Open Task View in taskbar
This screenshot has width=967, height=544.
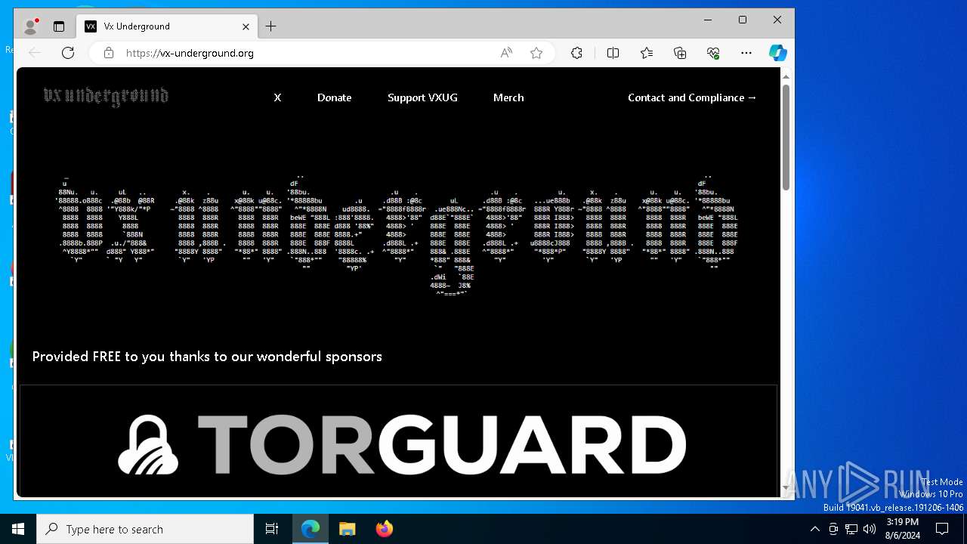tap(272, 529)
